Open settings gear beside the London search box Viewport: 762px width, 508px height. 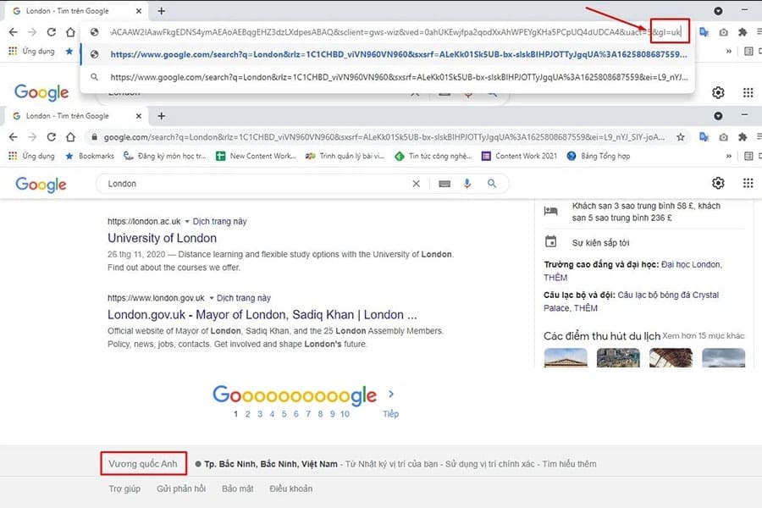[x=718, y=183]
